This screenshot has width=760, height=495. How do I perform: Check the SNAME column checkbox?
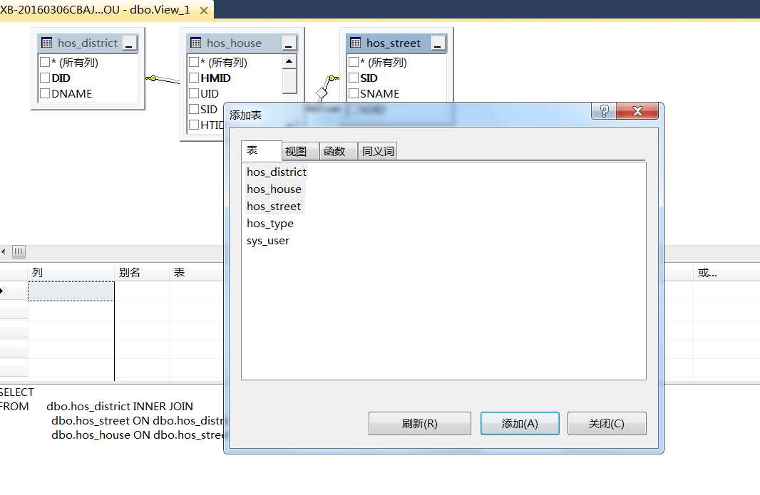[354, 93]
